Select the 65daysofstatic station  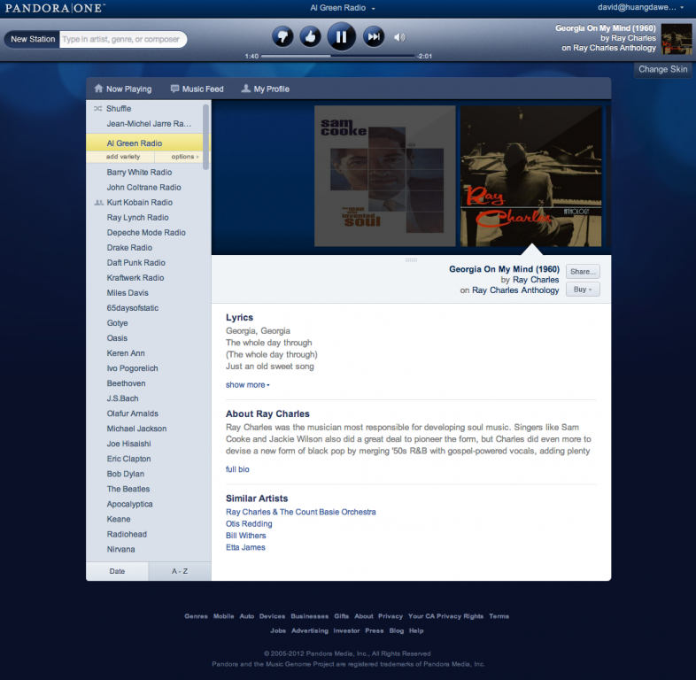pyautogui.click(x=132, y=308)
